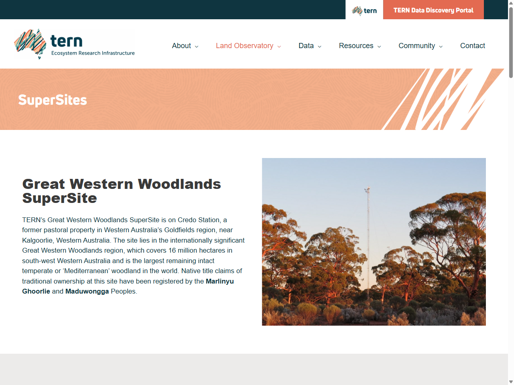The width and height of the screenshot is (514, 385).
Task: Open the About dropdown
Action: click(x=182, y=46)
